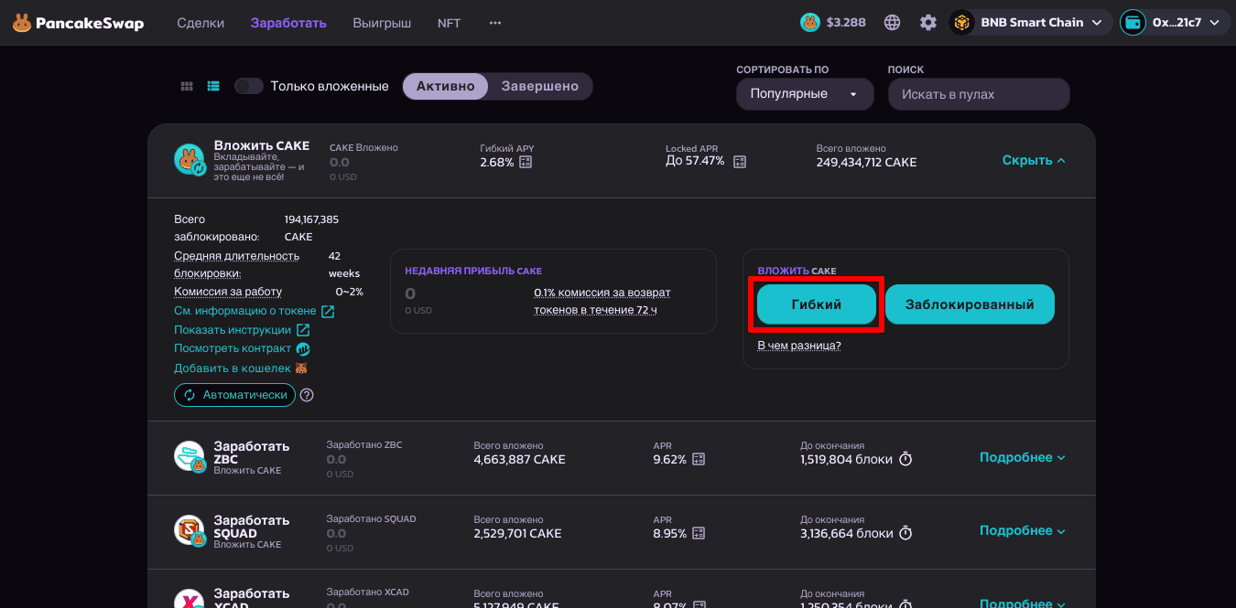
Task: Click timer icon in ZBC row
Action: coord(905,459)
